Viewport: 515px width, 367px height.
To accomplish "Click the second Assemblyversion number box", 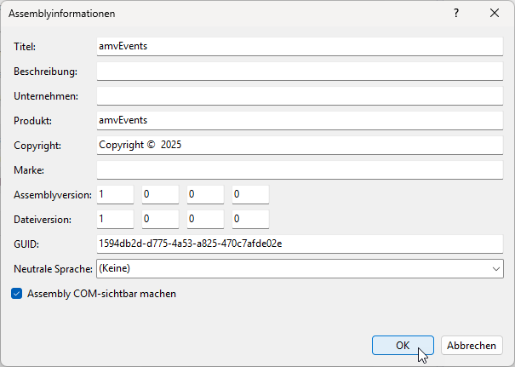I will coord(160,194).
